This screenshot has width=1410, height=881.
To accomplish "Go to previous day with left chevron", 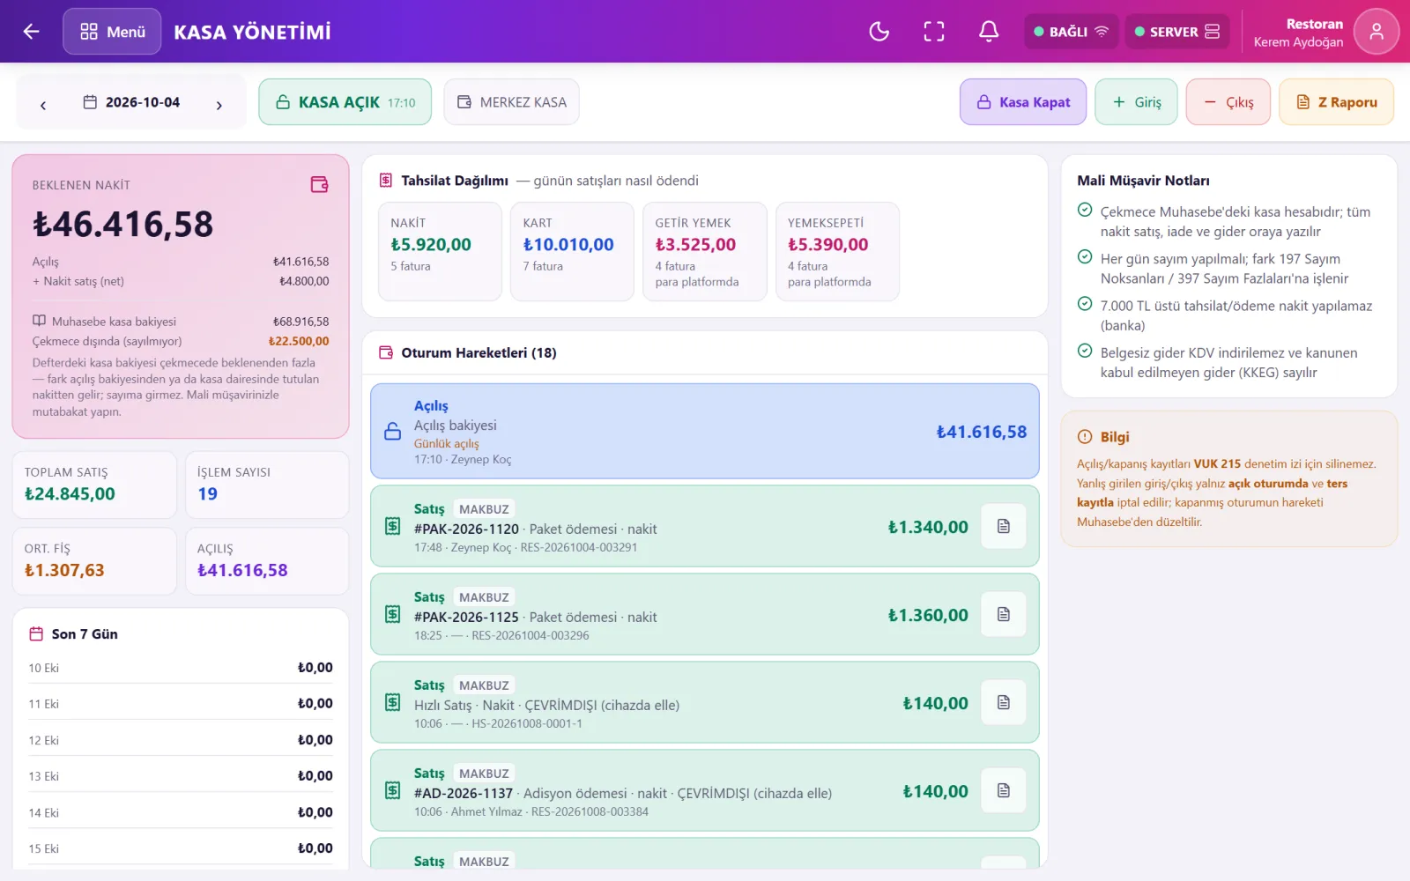I will pyautogui.click(x=43, y=105).
